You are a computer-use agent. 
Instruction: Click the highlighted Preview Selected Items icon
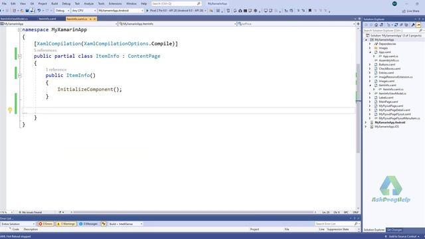tap(418, 25)
